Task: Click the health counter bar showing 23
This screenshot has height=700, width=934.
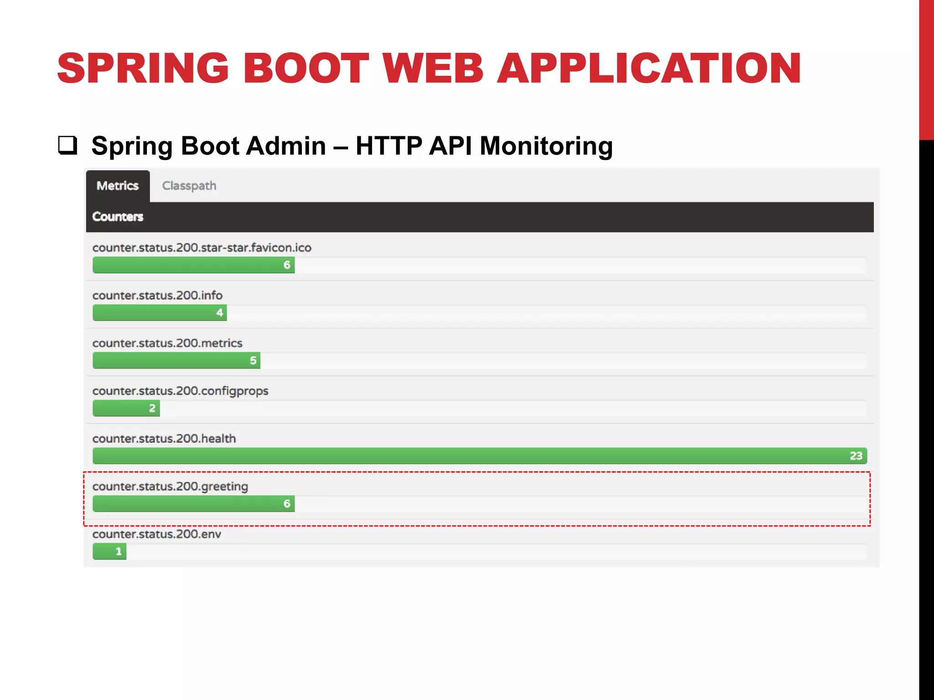Action: (x=479, y=456)
